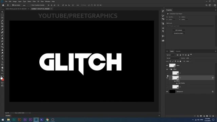
Task: Open the File menu
Action: (6, 1)
